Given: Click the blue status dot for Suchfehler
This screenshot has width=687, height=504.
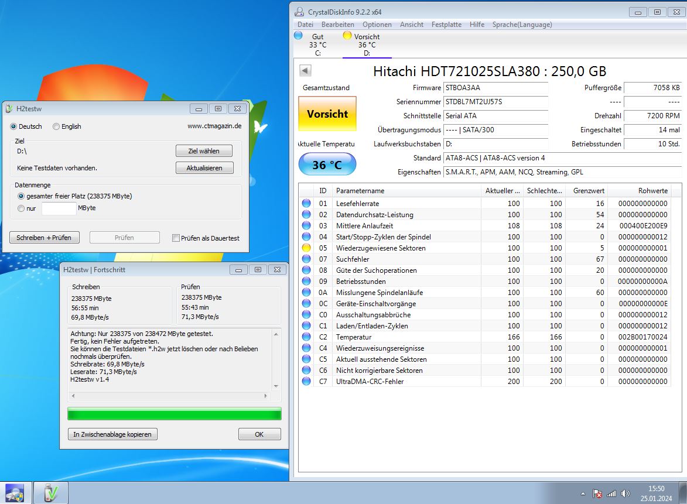Looking at the screenshot, I should [x=306, y=259].
